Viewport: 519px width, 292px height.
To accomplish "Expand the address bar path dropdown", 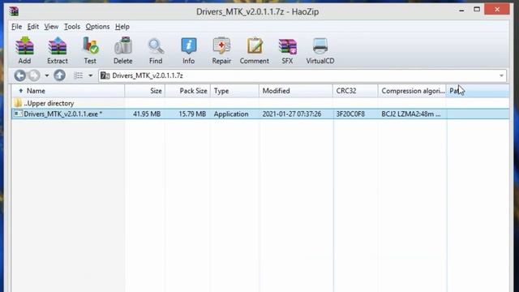I will pos(501,75).
